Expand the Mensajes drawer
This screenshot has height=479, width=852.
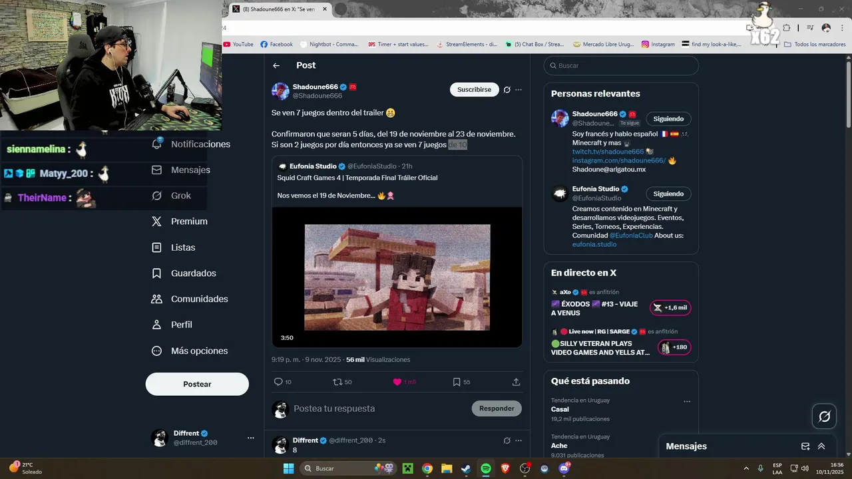click(x=821, y=446)
